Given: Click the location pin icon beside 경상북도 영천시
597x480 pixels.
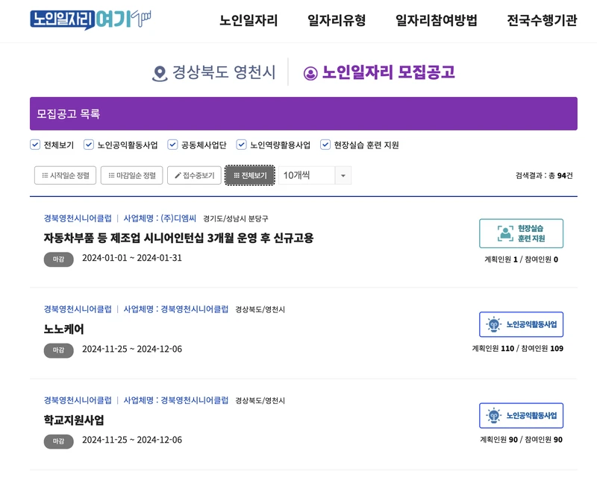Looking at the screenshot, I should (161, 71).
